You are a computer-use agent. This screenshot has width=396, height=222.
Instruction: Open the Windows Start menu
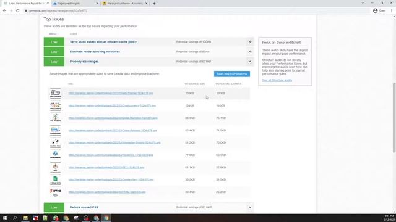click(5, 218)
